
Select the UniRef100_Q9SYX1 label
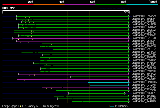point(143,33)
